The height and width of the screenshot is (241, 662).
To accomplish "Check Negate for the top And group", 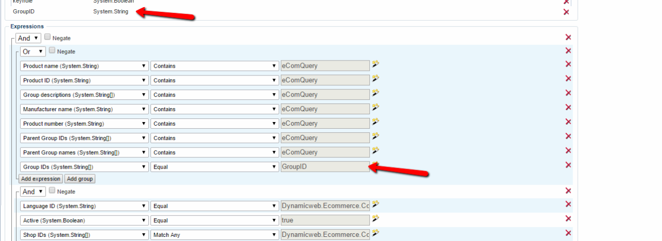I will pos(48,37).
